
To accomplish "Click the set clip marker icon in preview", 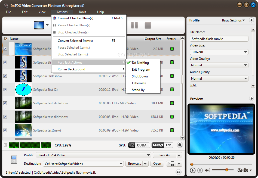I will click(240, 170).
